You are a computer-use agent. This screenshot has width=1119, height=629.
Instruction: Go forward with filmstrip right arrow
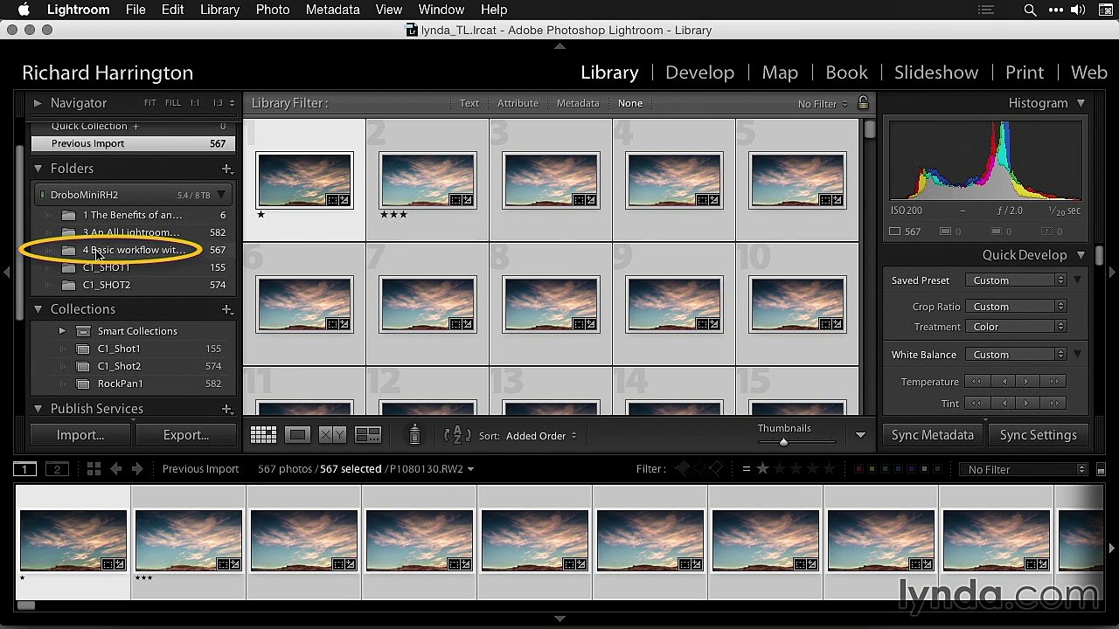137,469
